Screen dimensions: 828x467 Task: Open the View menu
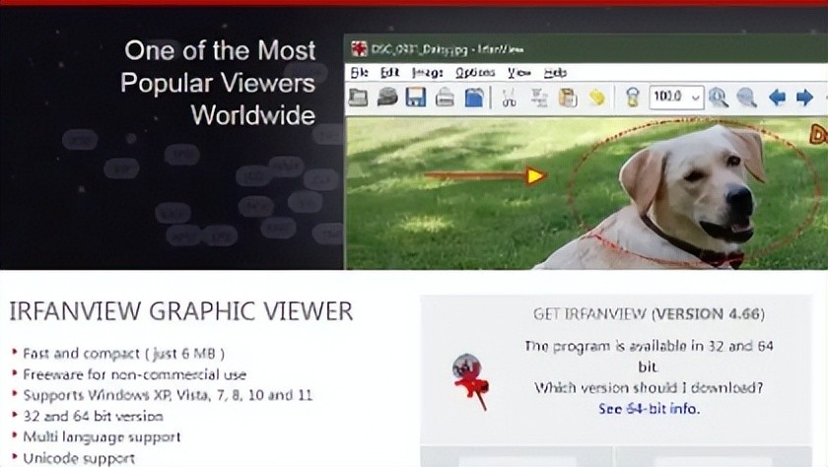518,72
